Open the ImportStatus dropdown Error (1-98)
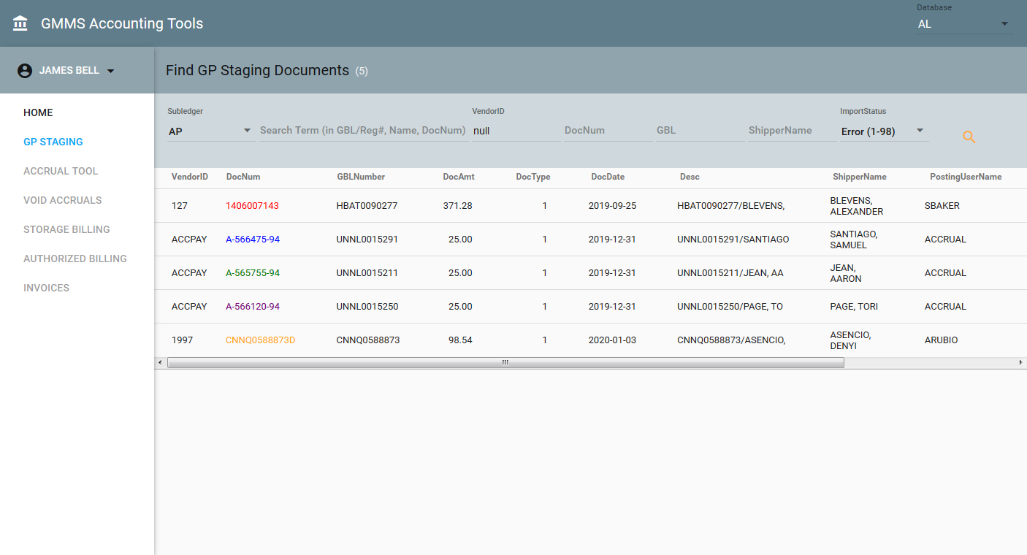This screenshot has width=1027, height=555. 884,131
